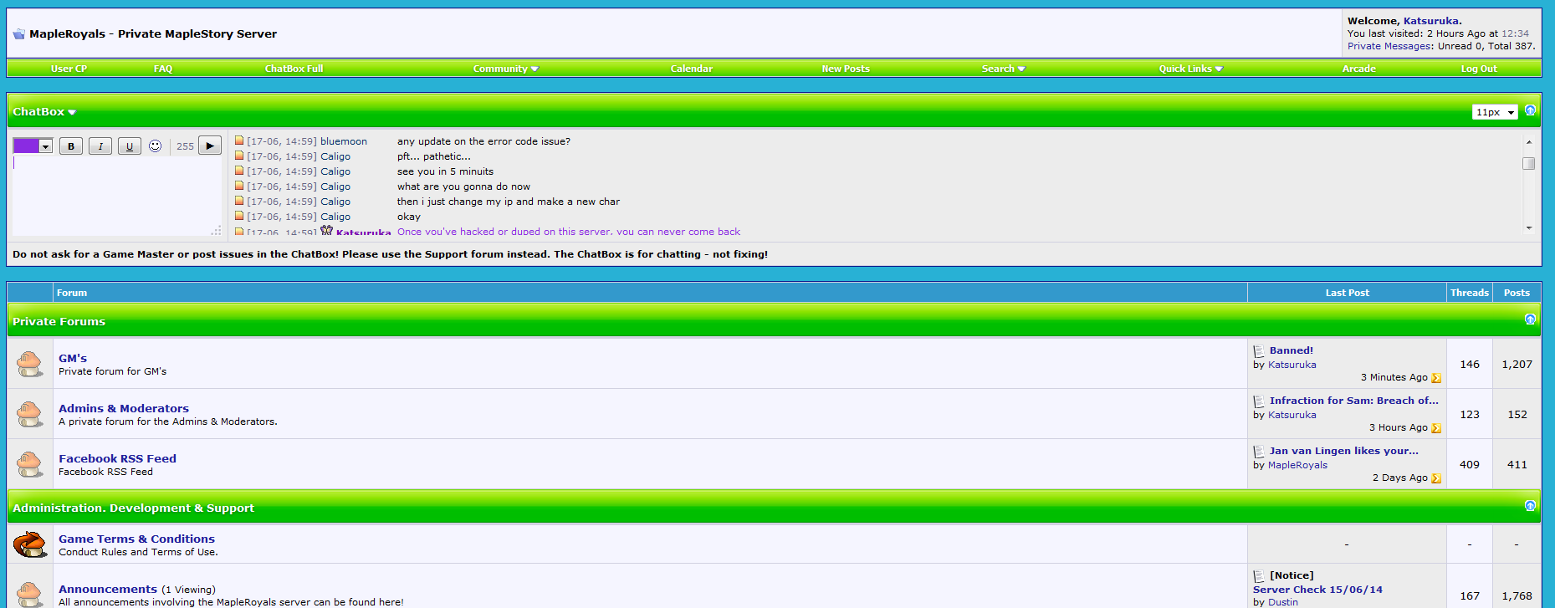Collapse the ChatBox panel
The image size is (1555, 608).
tap(1530, 110)
